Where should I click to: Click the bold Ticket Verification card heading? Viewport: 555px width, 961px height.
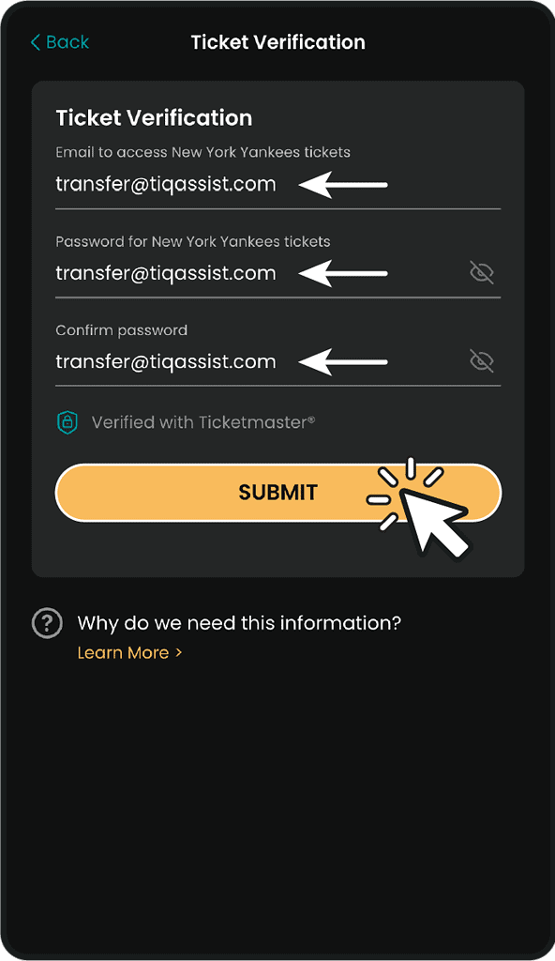click(154, 117)
